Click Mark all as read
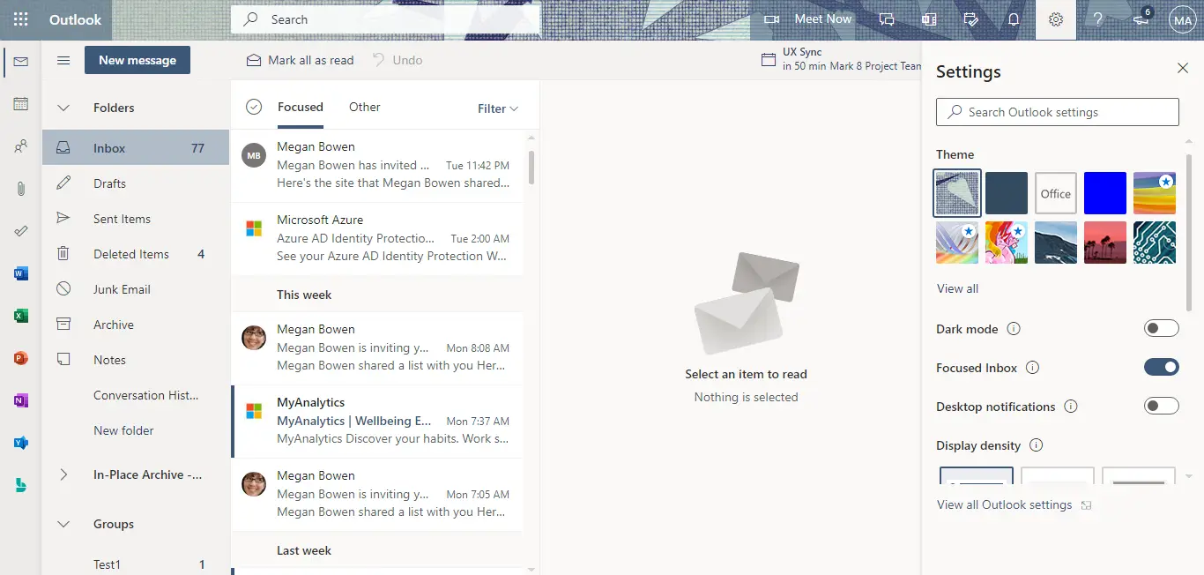The width and height of the screenshot is (1204, 575). pos(301,60)
